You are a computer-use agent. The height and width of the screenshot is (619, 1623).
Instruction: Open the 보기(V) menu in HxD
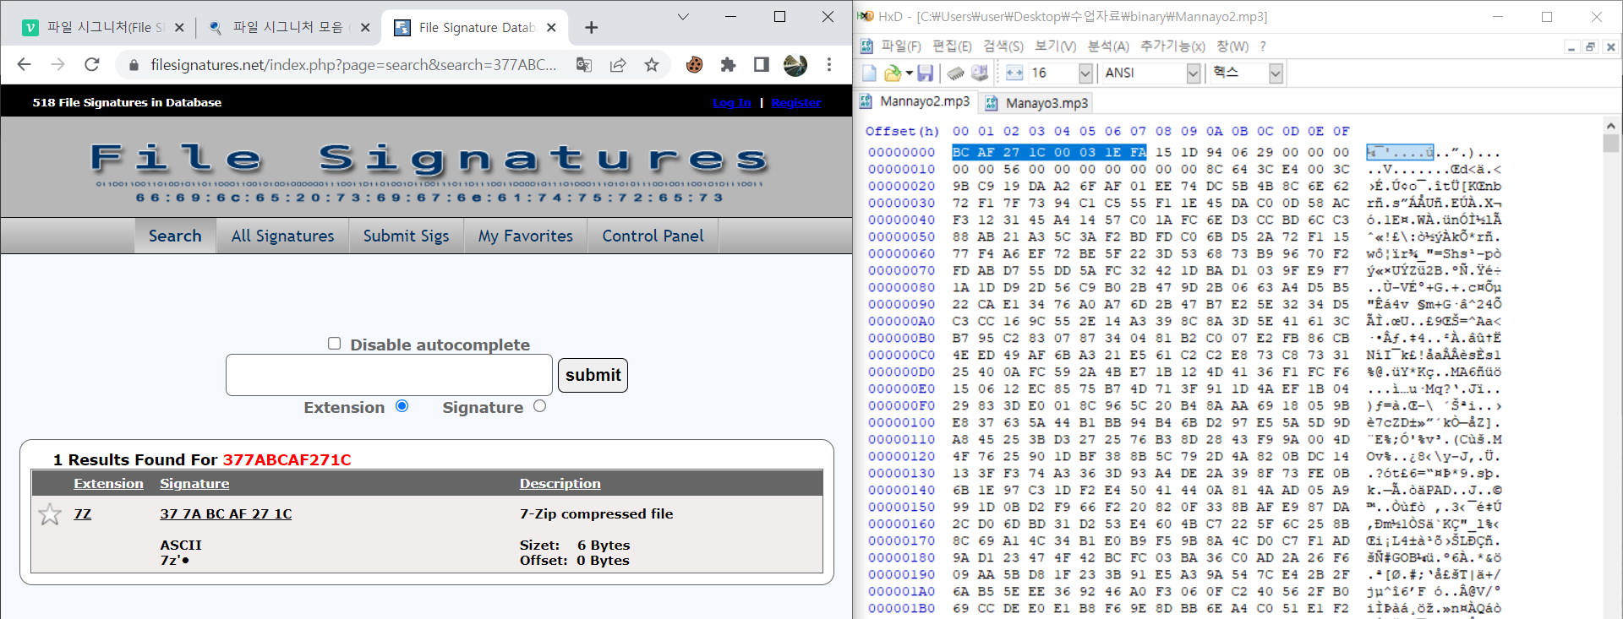coord(1056,46)
